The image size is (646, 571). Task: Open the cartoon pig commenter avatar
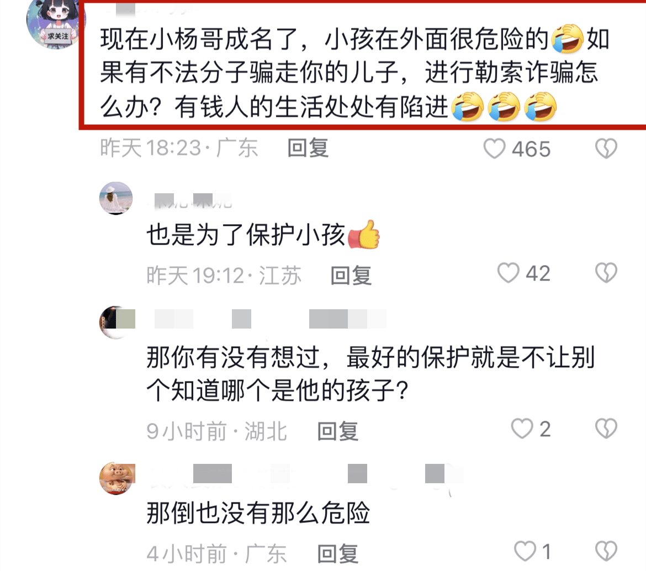(x=117, y=478)
